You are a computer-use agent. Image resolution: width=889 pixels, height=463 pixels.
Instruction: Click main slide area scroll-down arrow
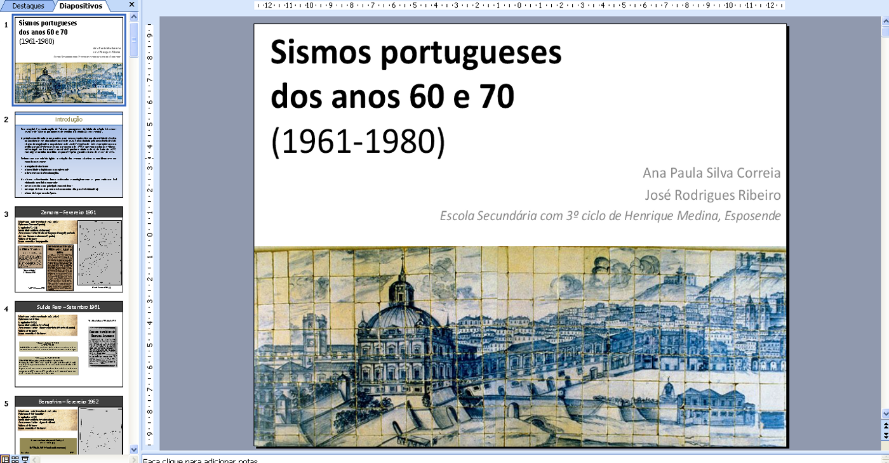(885, 414)
